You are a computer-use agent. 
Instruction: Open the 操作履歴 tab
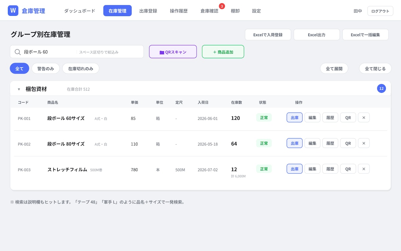[x=179, y=11]
